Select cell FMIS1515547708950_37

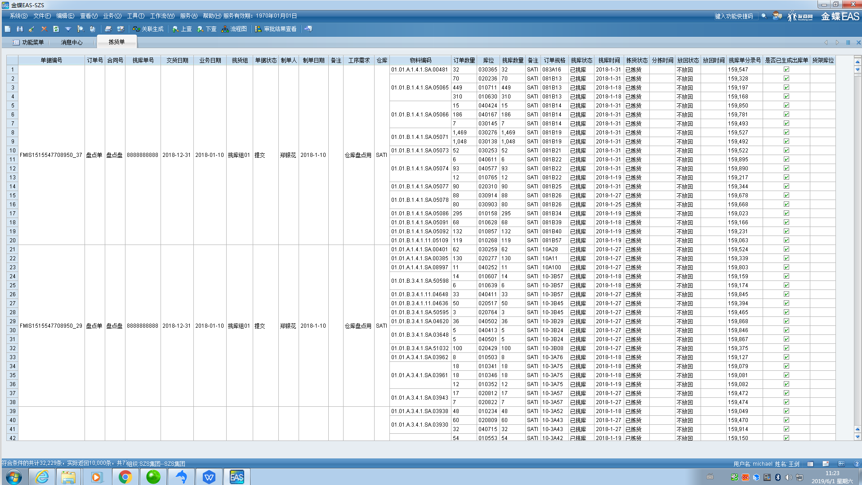(51, 155)
